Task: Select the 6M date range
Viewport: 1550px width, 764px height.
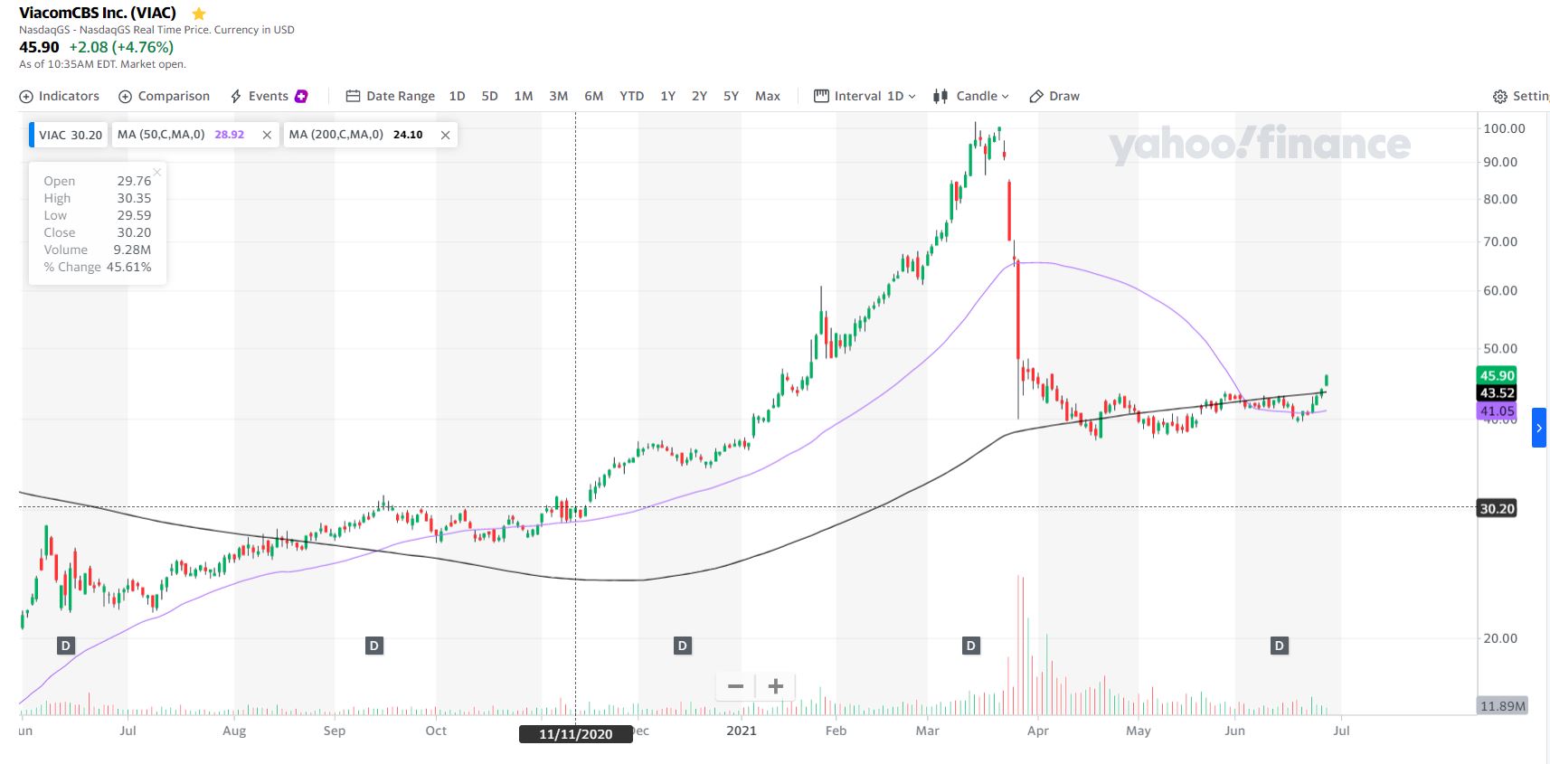Action: 594,96
